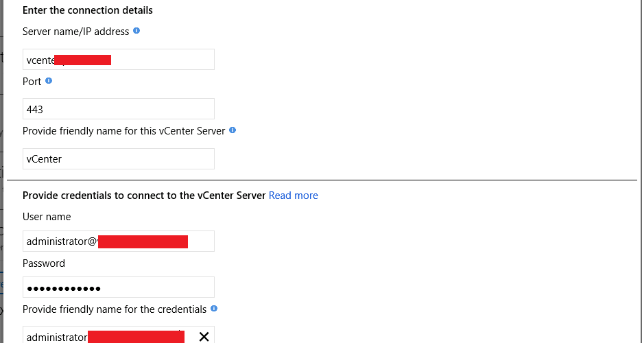
Task: Click info icon beside Server name/IP address
Action: point(136,31)
